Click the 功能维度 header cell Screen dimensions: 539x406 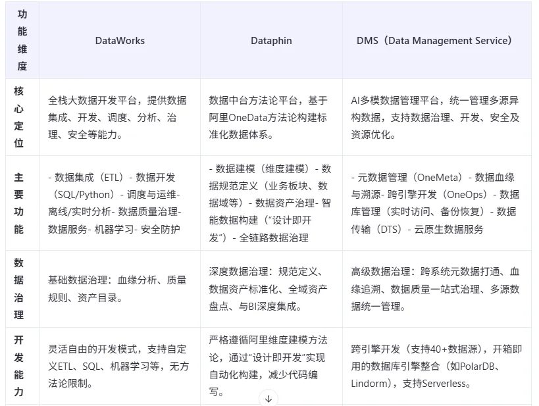[22, 41]
